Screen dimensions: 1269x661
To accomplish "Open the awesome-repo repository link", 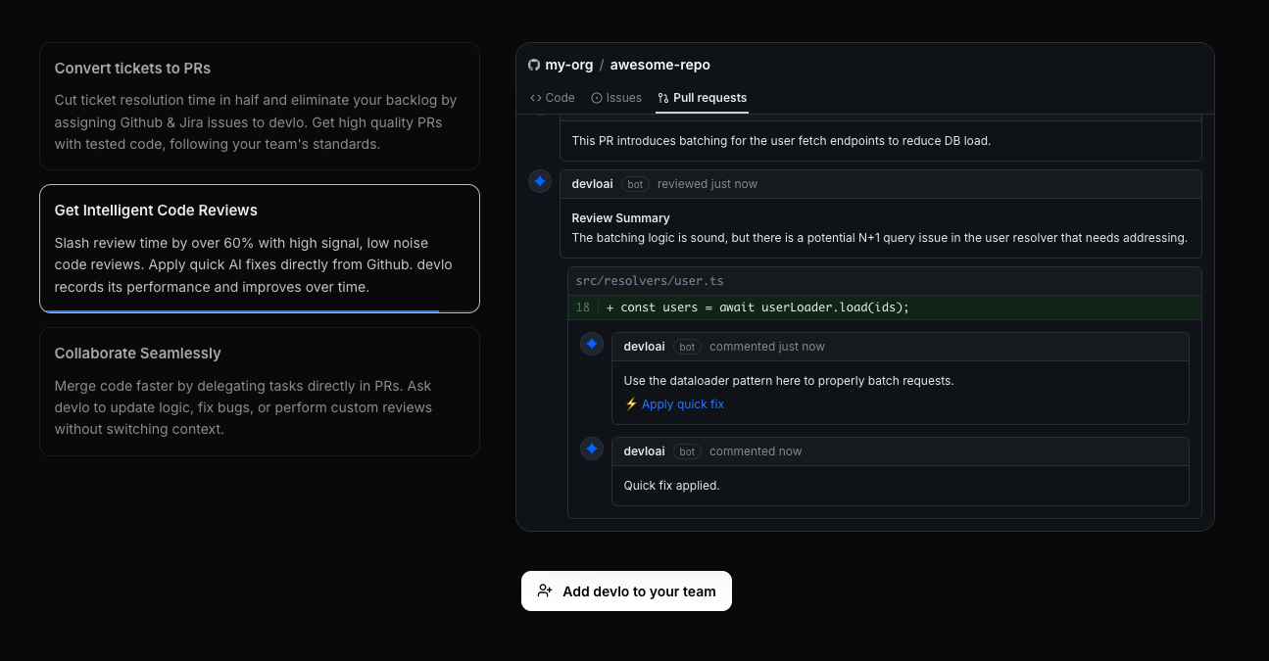I will (x=660, y=65).
